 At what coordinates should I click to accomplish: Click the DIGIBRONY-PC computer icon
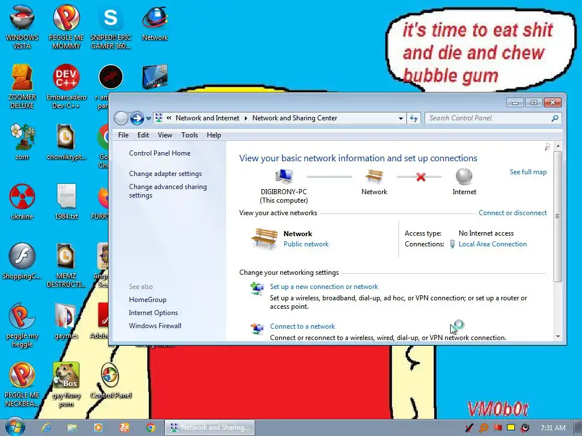click(x=284, y=177)
